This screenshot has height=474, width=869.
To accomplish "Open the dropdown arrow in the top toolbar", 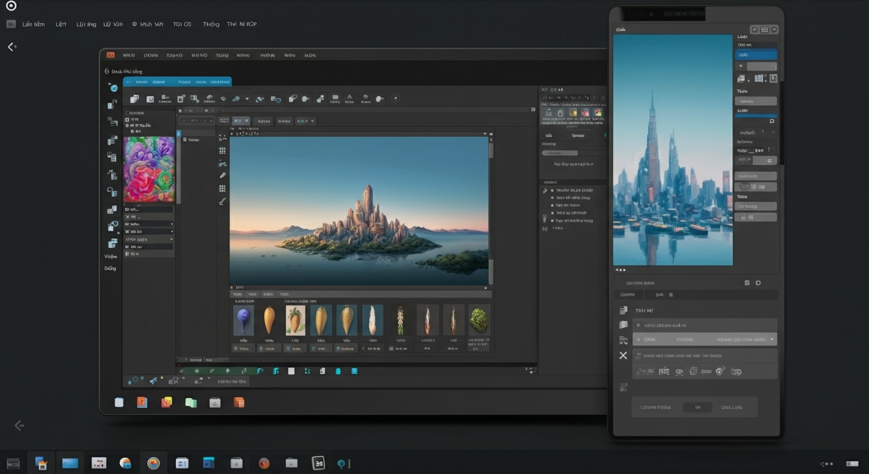I will 247,99.
